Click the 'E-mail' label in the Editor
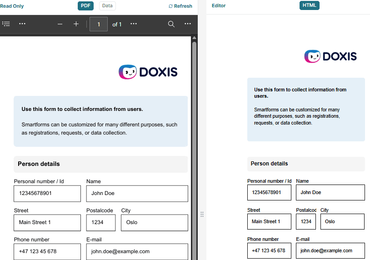Viewport: 370px width, 260px height. (303, 239)
